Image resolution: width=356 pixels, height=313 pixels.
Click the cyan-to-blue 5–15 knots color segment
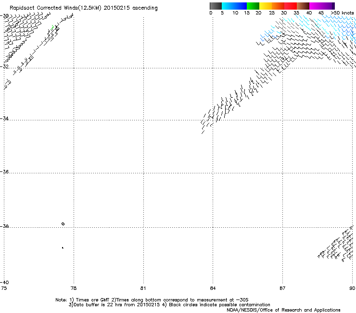234,6
